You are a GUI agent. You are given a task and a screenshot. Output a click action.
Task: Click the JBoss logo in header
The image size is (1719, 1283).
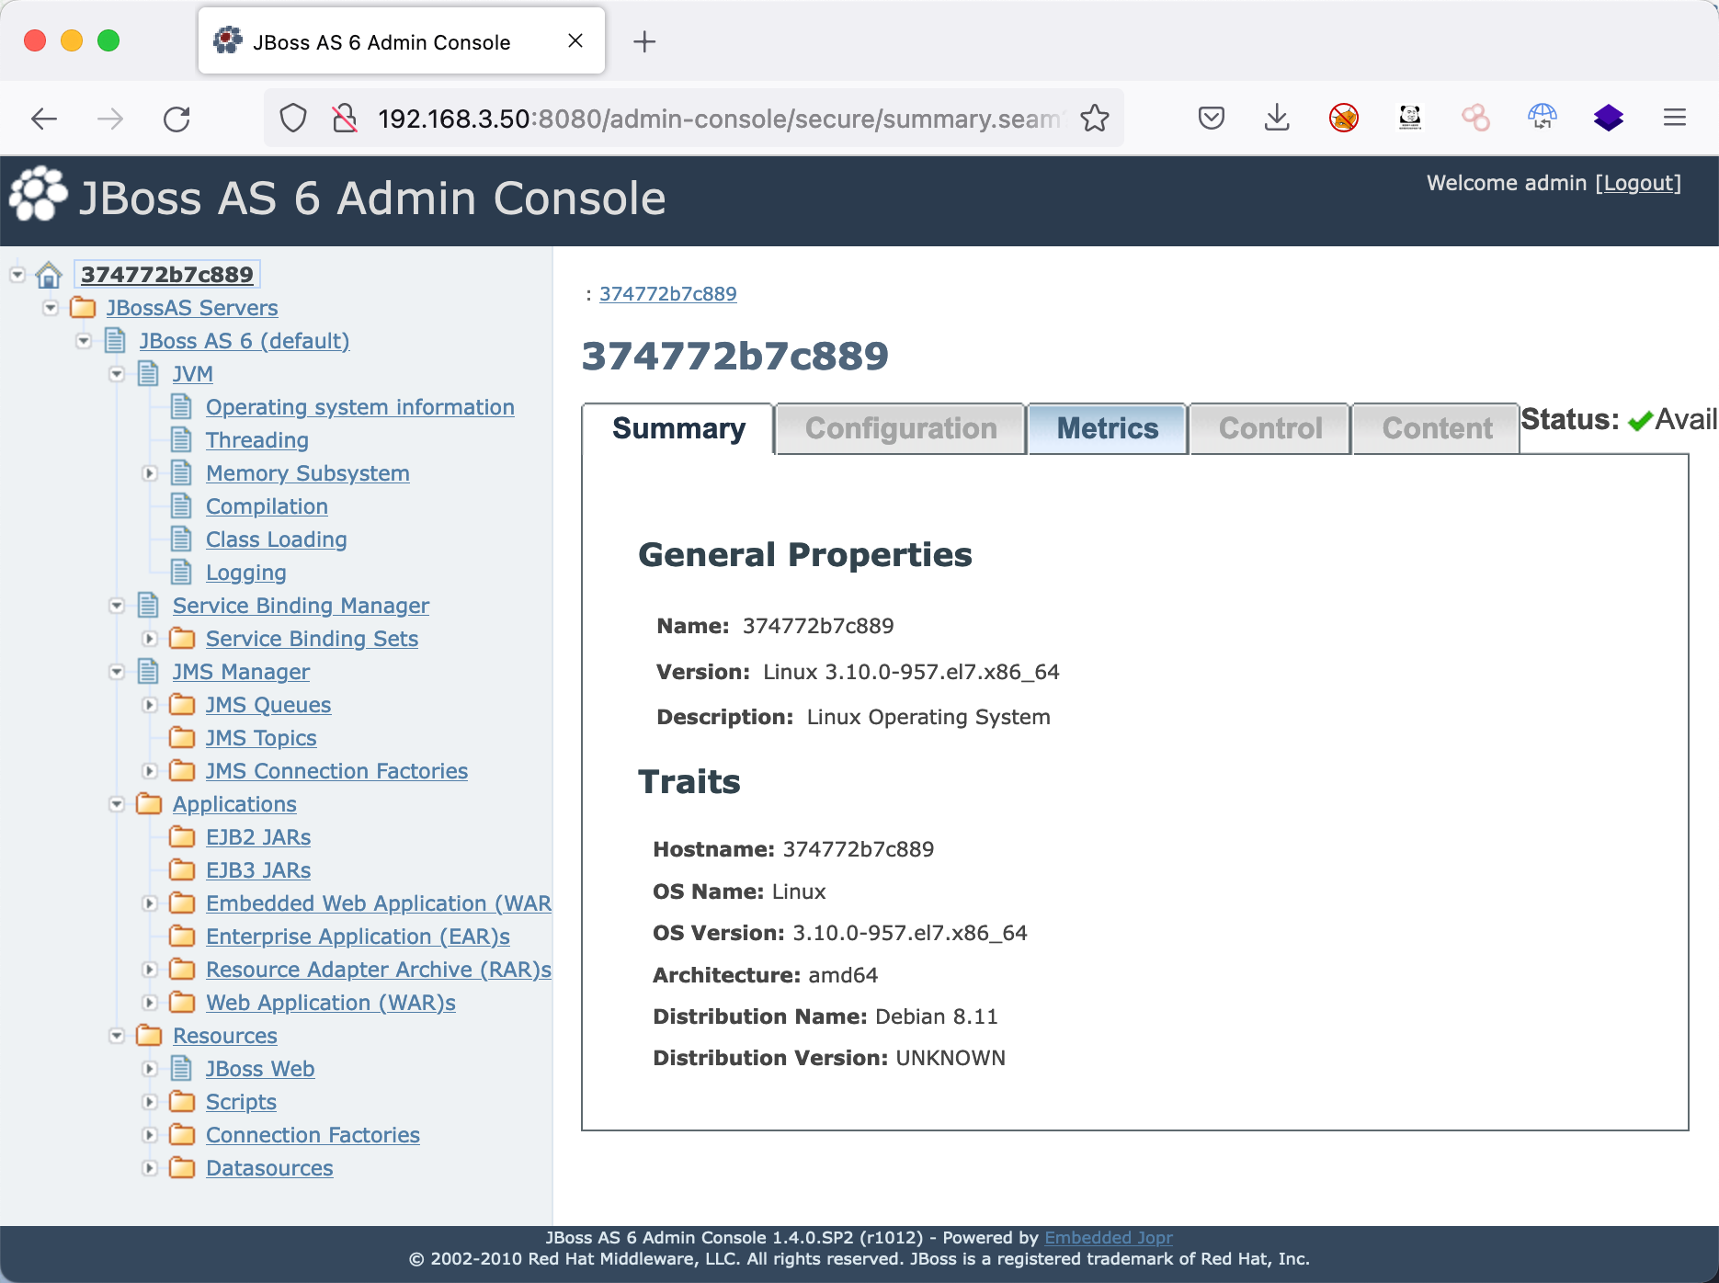[x=38, y=195]
